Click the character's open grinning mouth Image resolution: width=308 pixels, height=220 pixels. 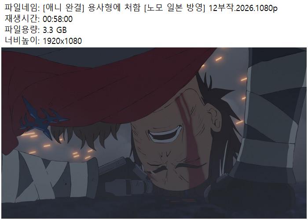pyautogui.click(x=165, y=134)
